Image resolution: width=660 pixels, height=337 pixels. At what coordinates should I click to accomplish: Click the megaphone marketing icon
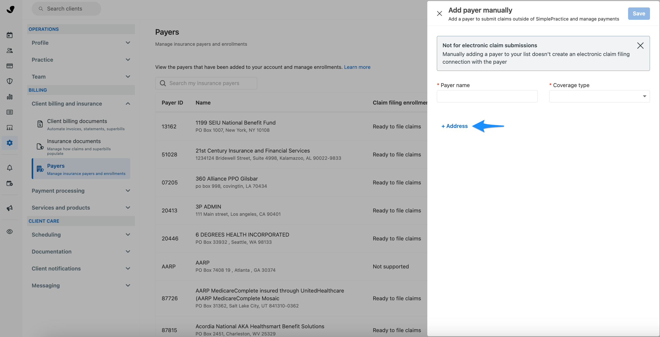tap(10, 208)
